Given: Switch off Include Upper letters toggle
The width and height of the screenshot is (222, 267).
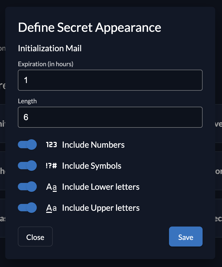Looking at the screenshot, I should 27,208.
